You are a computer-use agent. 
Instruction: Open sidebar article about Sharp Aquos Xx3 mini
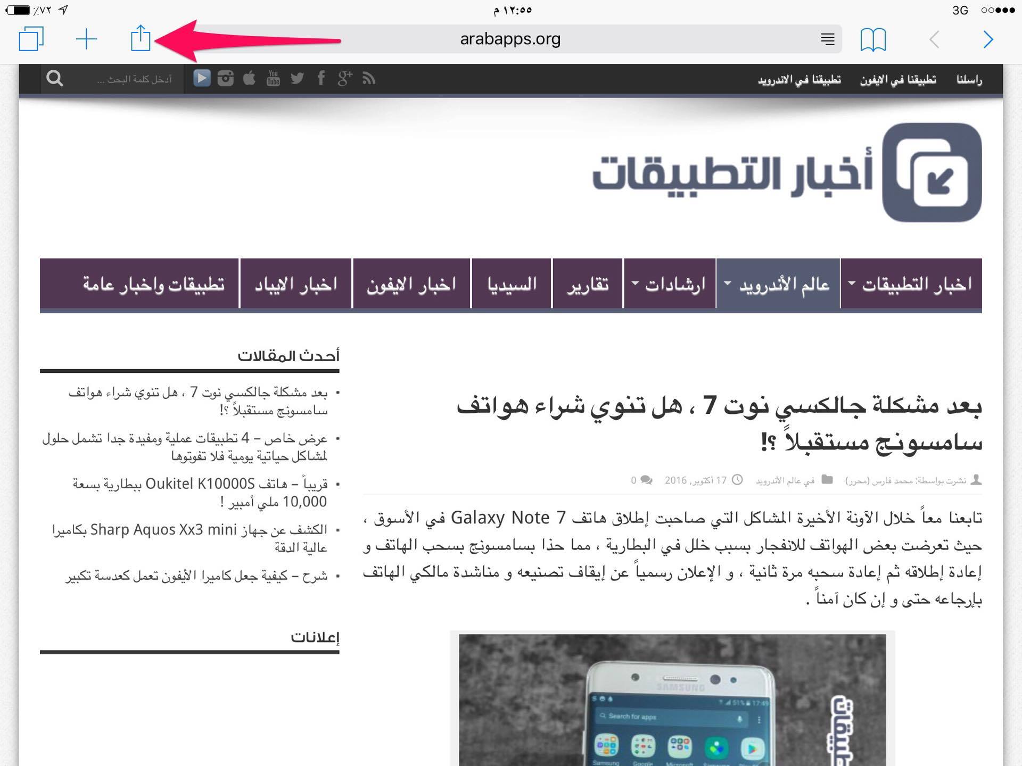tap(189, 538)
